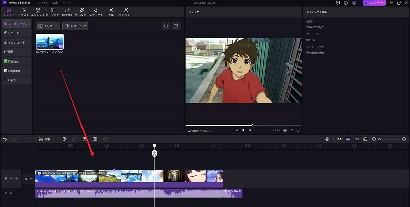Click the インポート button
Screen dimensions: 410x207
point(48,26)
